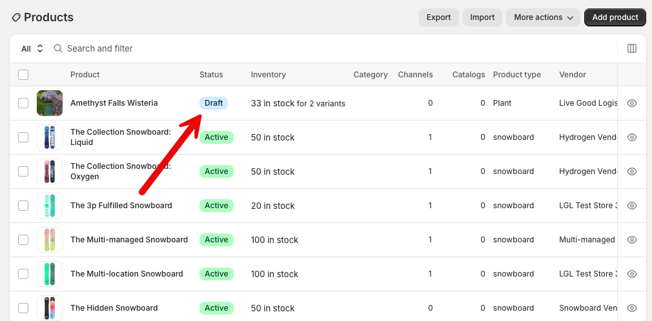Click the Inventory column header
652x321 pixels.
coord(268,75)
